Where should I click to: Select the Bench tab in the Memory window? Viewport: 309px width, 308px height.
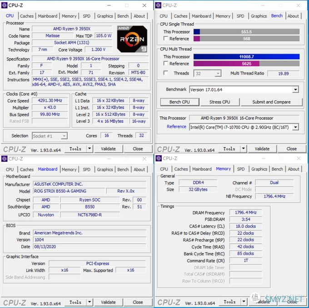277,169
